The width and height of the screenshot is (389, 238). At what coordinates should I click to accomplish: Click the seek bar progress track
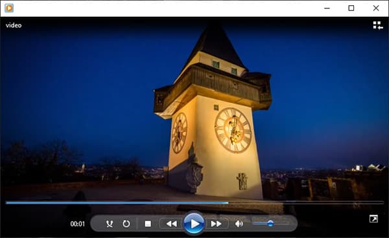194,202
